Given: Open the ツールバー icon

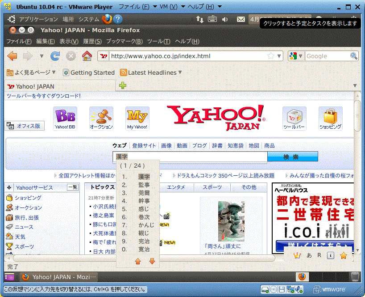Looking at the screenshot, I should click(294, 118).
